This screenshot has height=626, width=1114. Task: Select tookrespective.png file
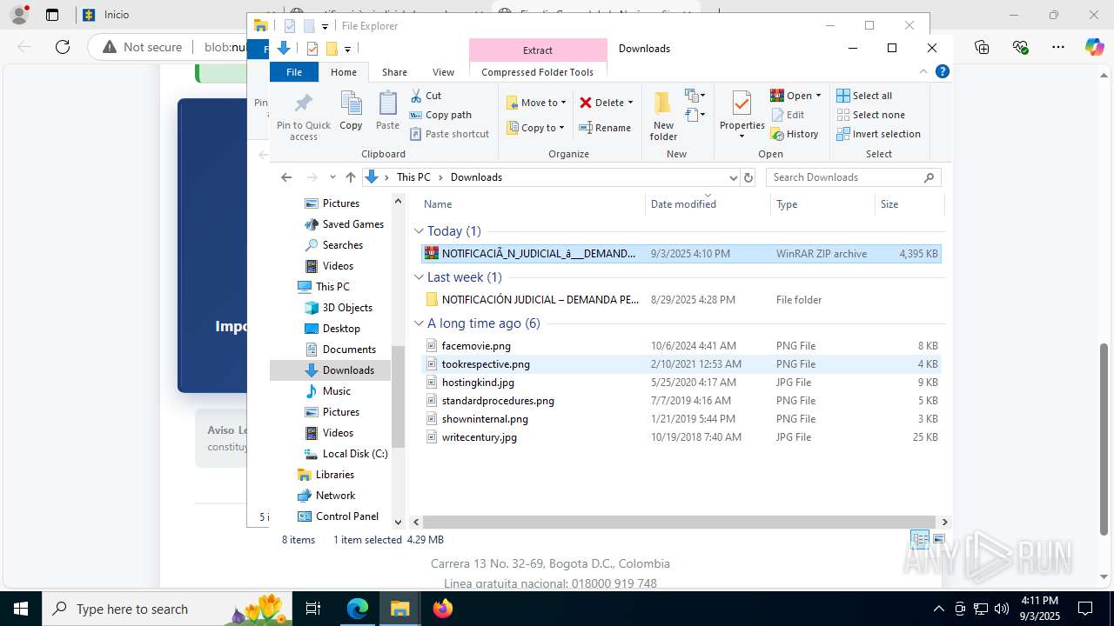coord(681,364)
